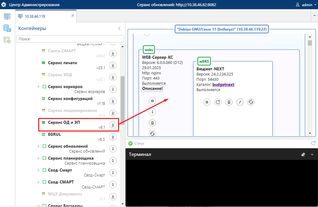The width and height of the screenshot is (318, 207).
Task: Open the admin user menu
Action: (306, 5)
